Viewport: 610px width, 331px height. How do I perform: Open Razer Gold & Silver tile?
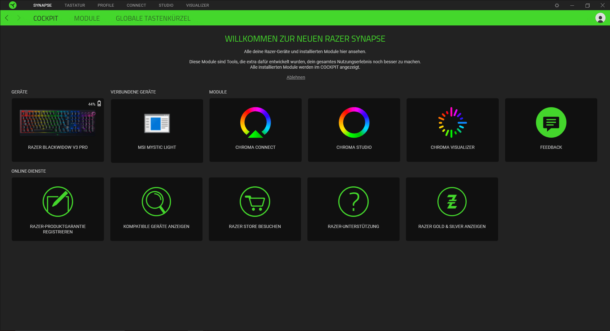[x=452, y=209]
